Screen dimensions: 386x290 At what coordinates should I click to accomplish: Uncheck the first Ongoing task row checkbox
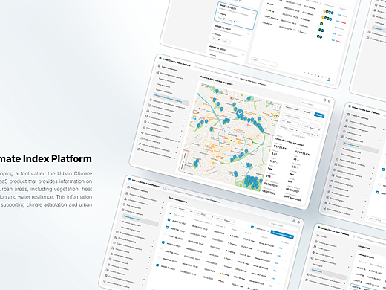[x=169, y=219]
